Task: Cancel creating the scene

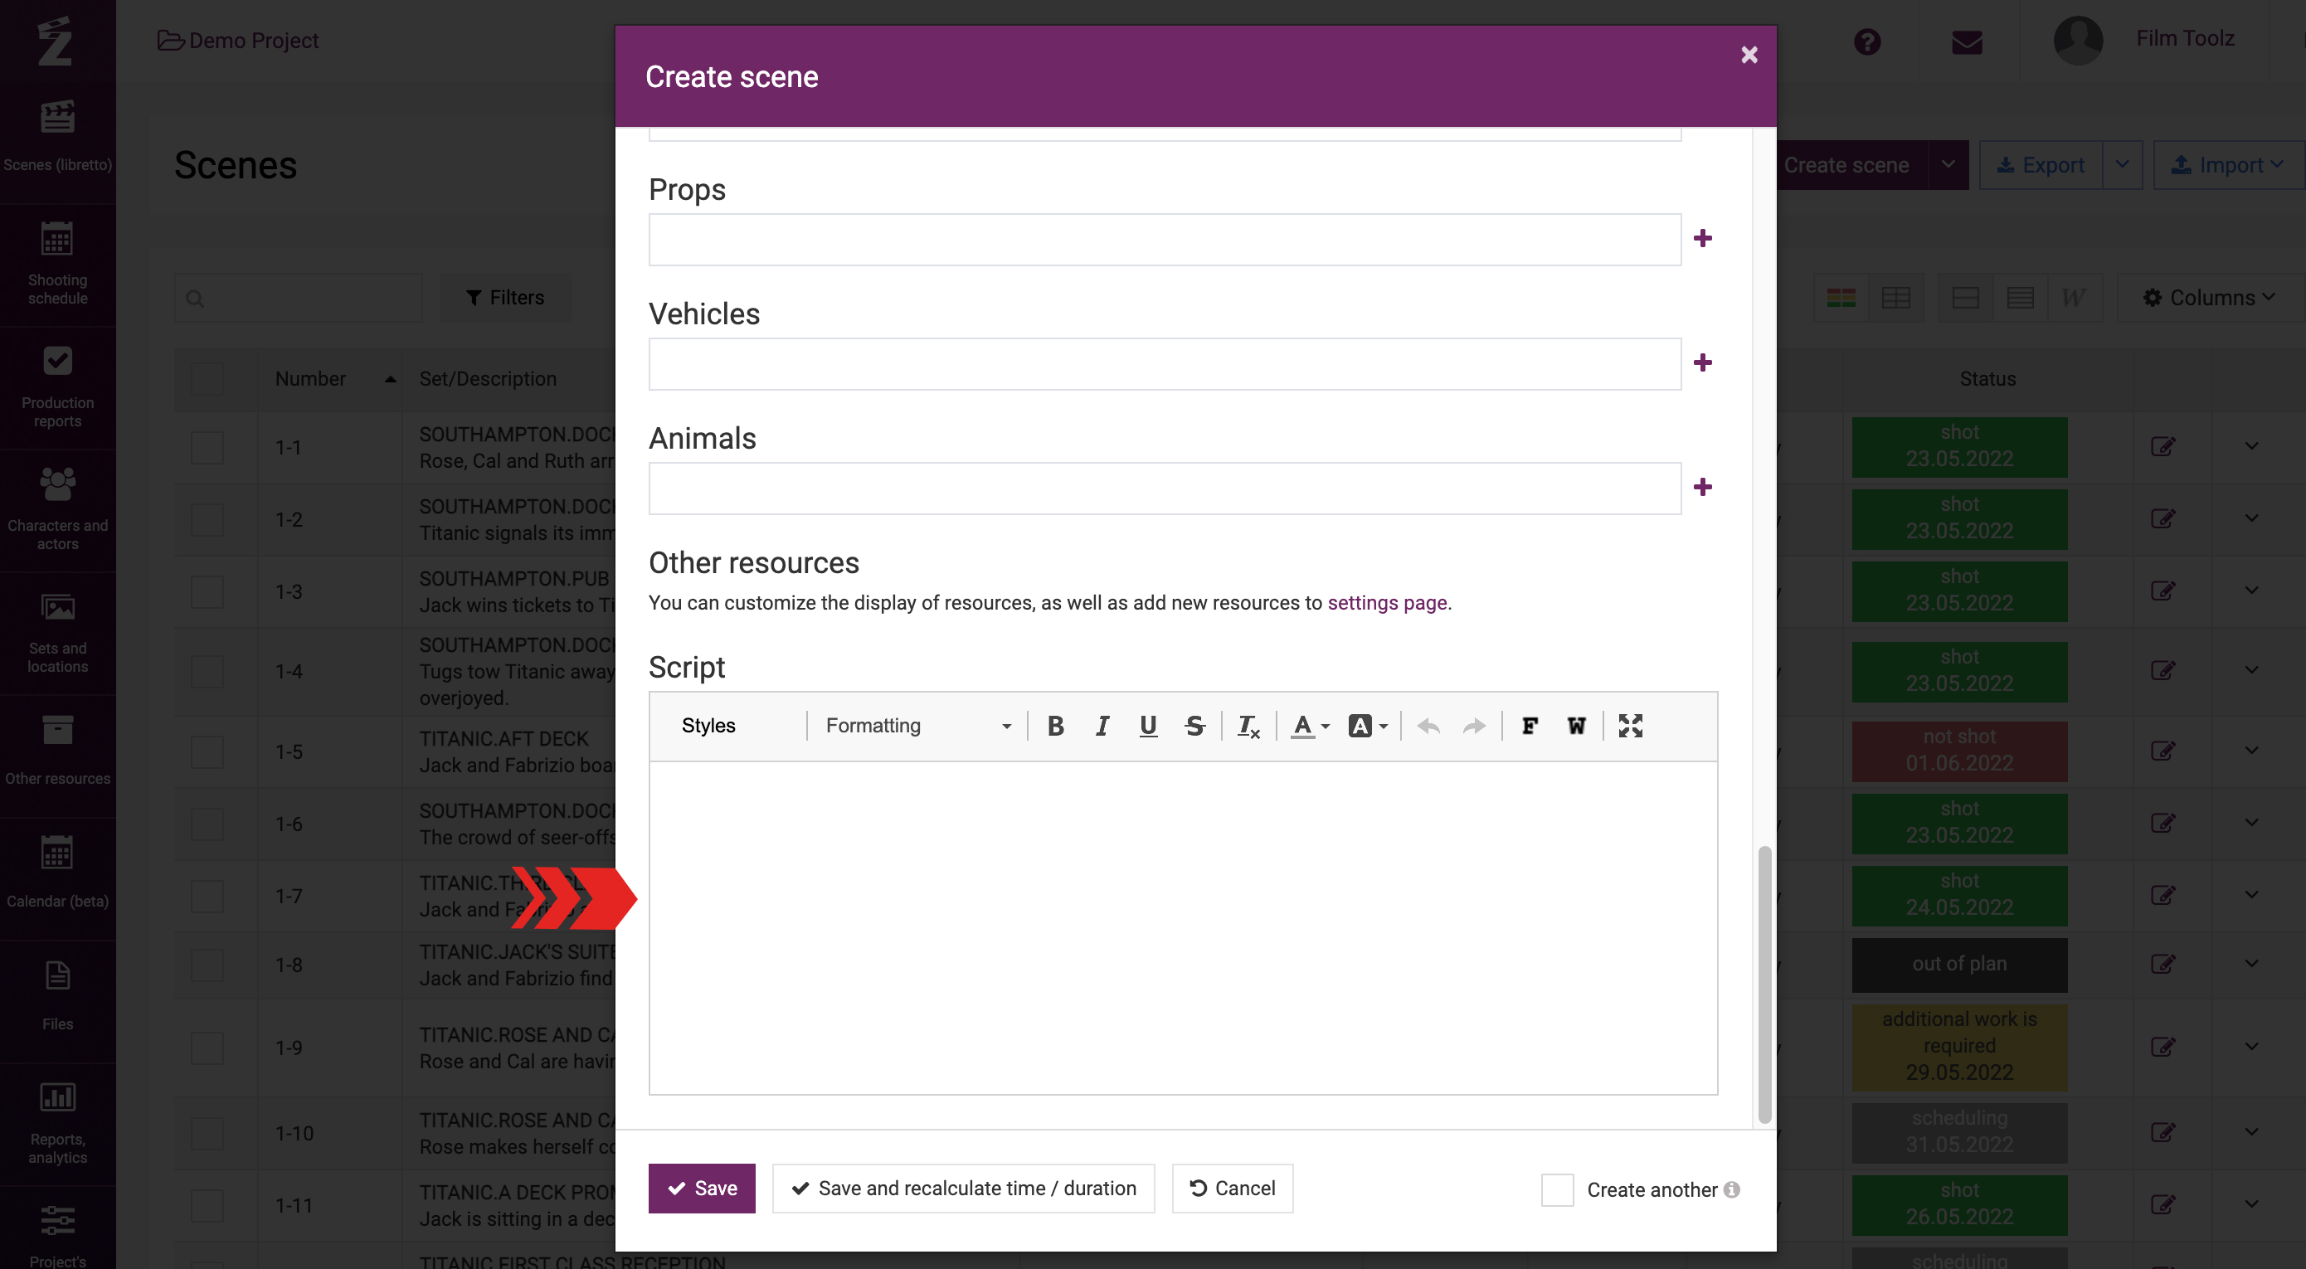Action: (x=1233, y=1189)
